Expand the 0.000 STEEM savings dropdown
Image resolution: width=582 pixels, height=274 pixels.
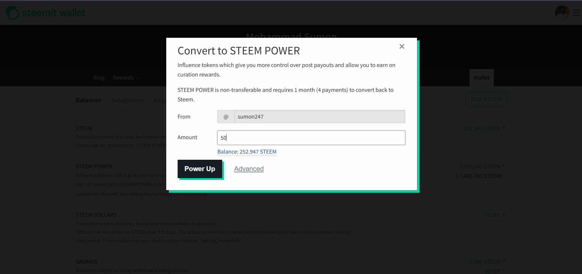pyautogui.click(x=487, y=262)
